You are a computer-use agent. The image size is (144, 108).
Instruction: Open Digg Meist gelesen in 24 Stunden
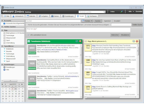point(14,33)
